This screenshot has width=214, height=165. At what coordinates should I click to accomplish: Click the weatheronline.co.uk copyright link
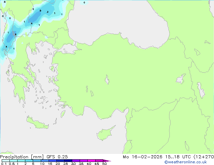point(185,162)
